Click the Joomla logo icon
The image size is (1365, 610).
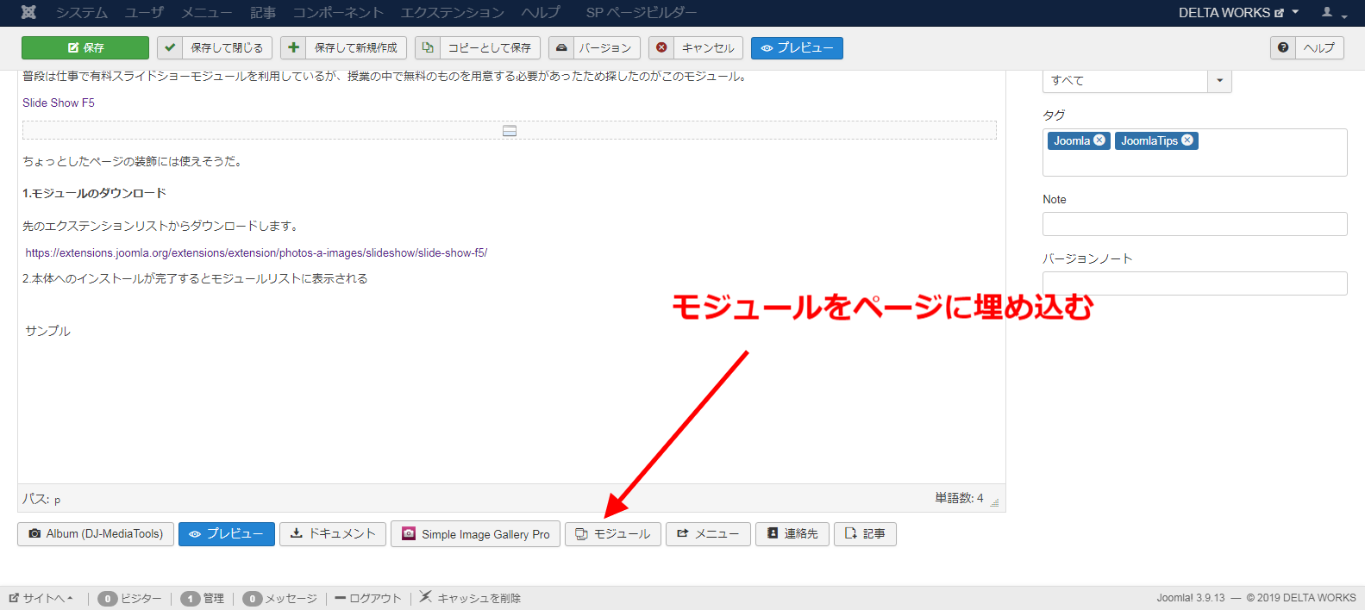tap(28, 12)
